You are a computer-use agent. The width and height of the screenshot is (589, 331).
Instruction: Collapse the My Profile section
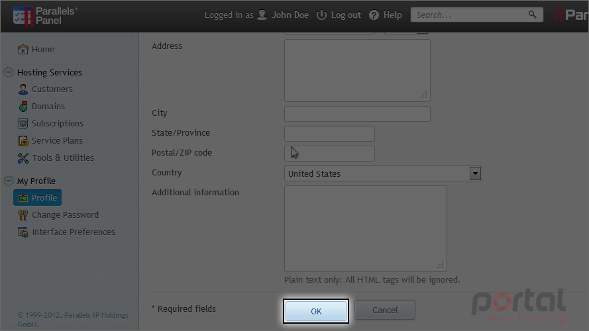point(9,181)
